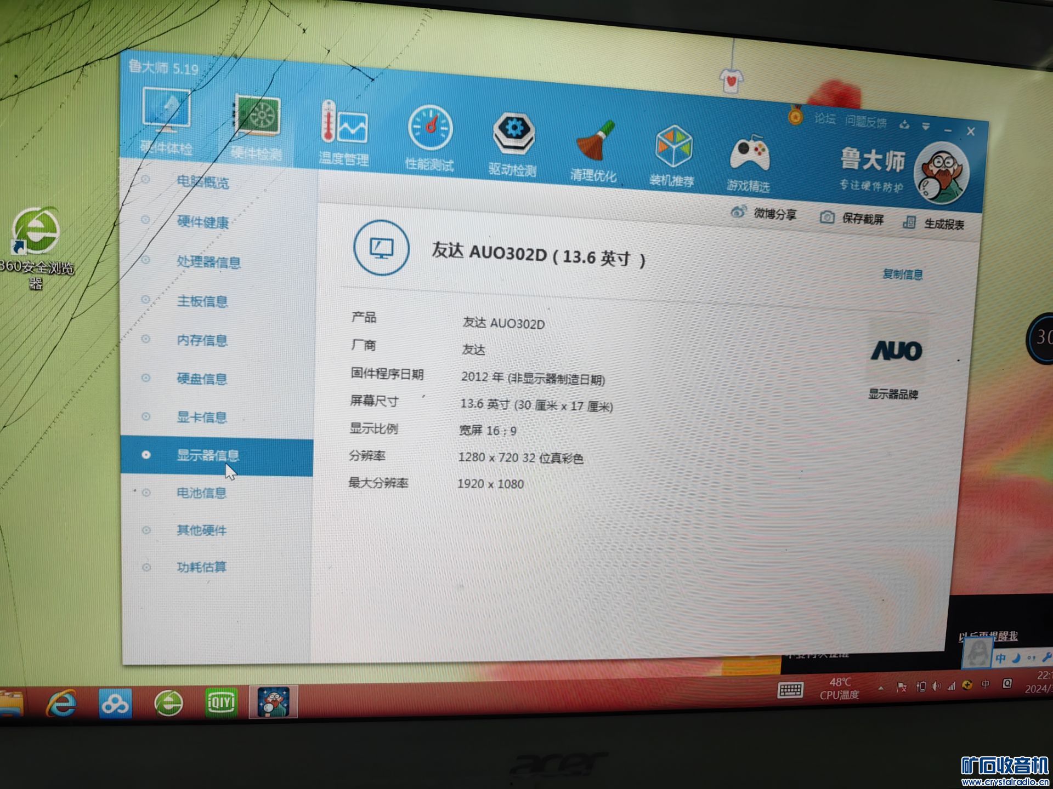1053x789 pixels.
Task: Select 内存信息 in the sidebar
Action: click(202, 340)
